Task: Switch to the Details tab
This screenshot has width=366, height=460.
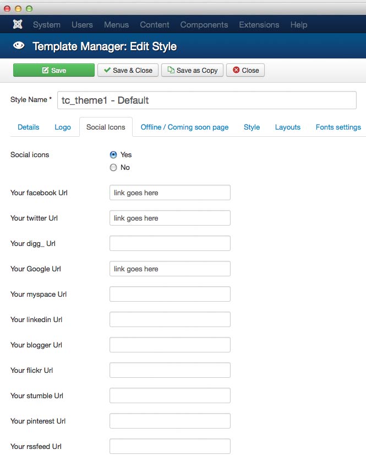Action: click(29, 127)
